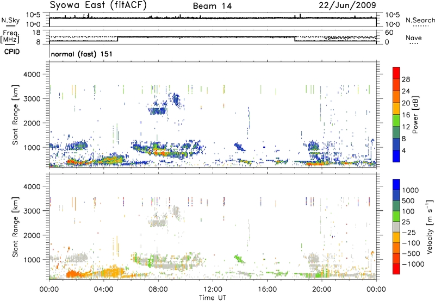Click the '08:00' time tick label

point(158,290)
